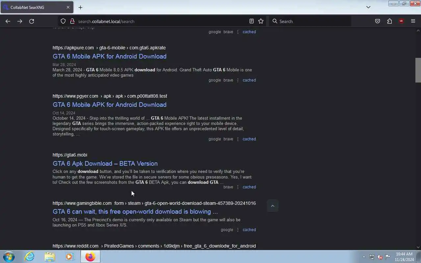Open the Windows Start menu
This screenshot has height=263, width=421.
pos(9,256)
